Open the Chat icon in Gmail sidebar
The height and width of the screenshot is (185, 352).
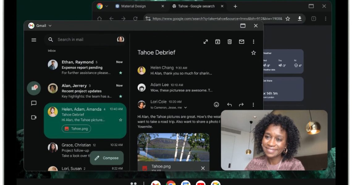coord(34,103)
